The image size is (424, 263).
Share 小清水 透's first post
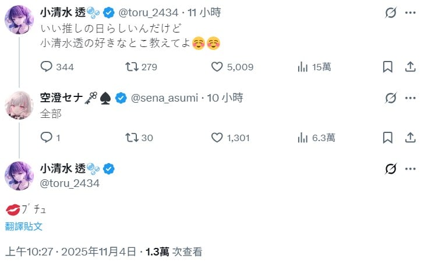tap(408, 67)
